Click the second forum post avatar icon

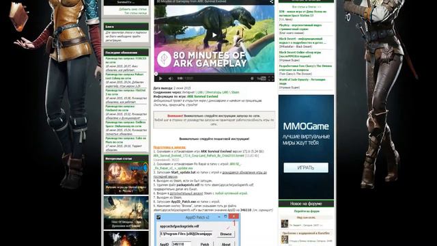[285, 240]
